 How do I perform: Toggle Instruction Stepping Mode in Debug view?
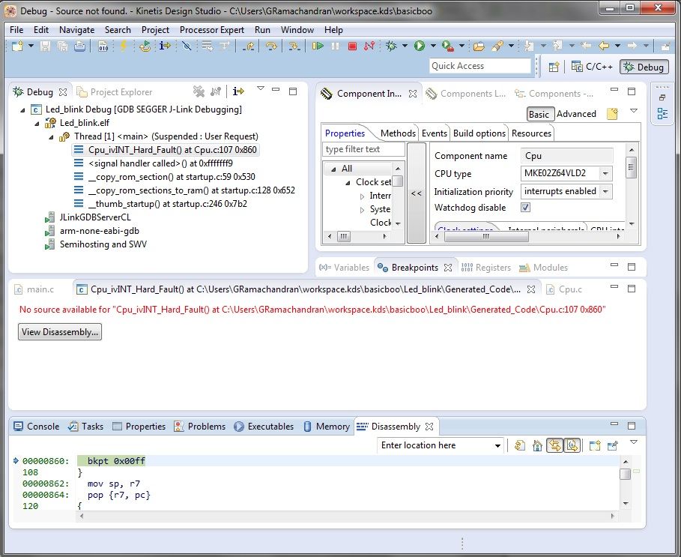pos(238,91)
